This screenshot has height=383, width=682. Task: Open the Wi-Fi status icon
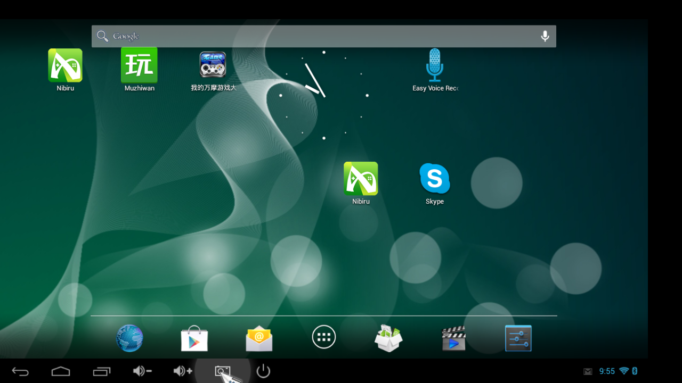click(x=624, y=371)
